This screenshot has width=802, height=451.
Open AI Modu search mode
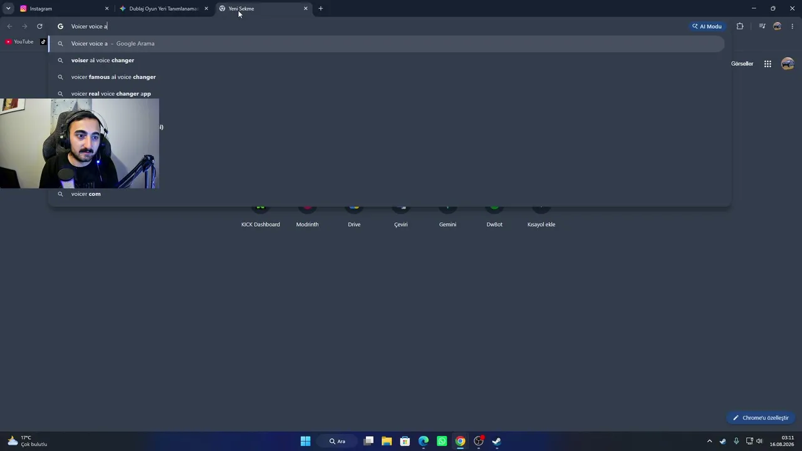707,26
